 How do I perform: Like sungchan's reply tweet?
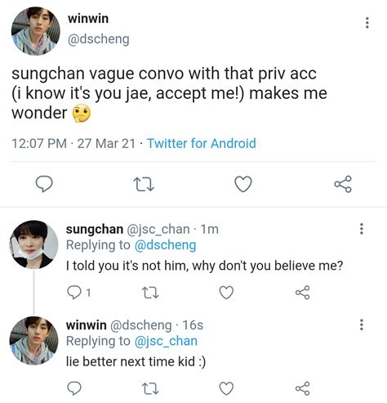(226, 293)
